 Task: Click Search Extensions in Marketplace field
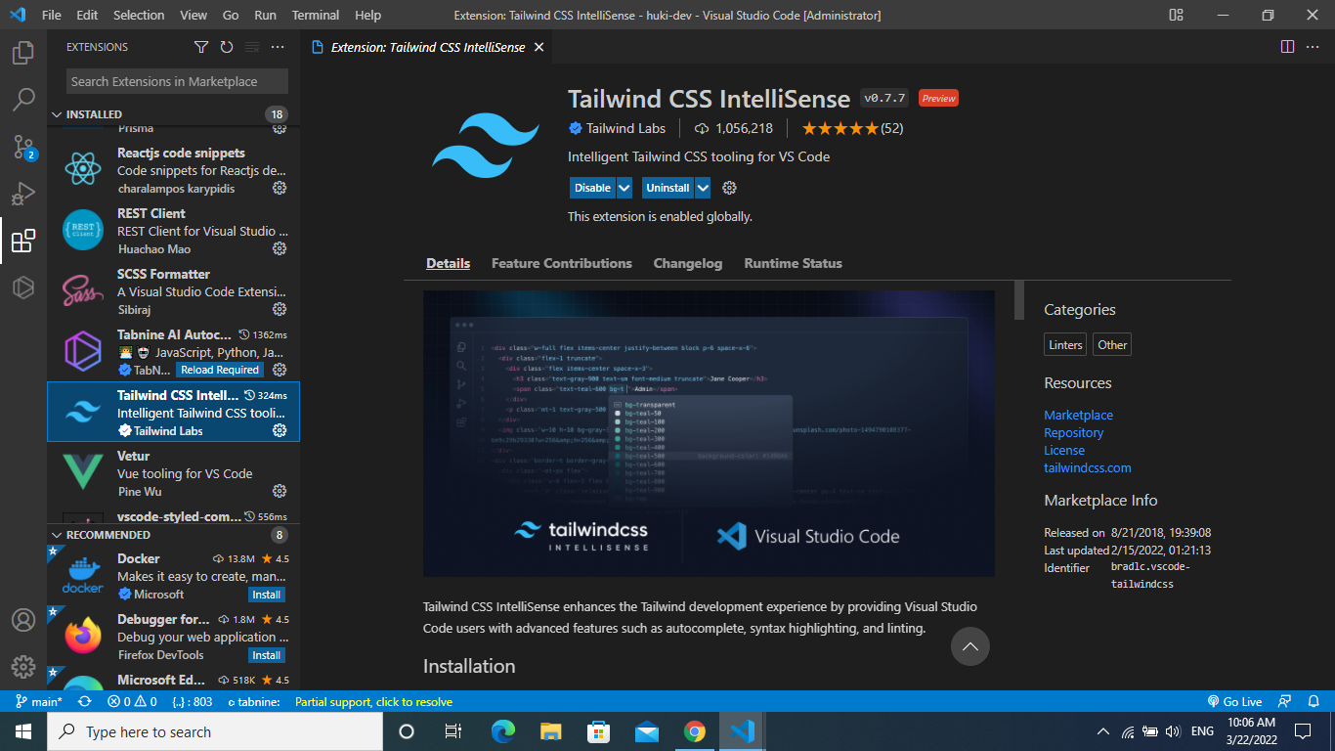click(177, 82)
